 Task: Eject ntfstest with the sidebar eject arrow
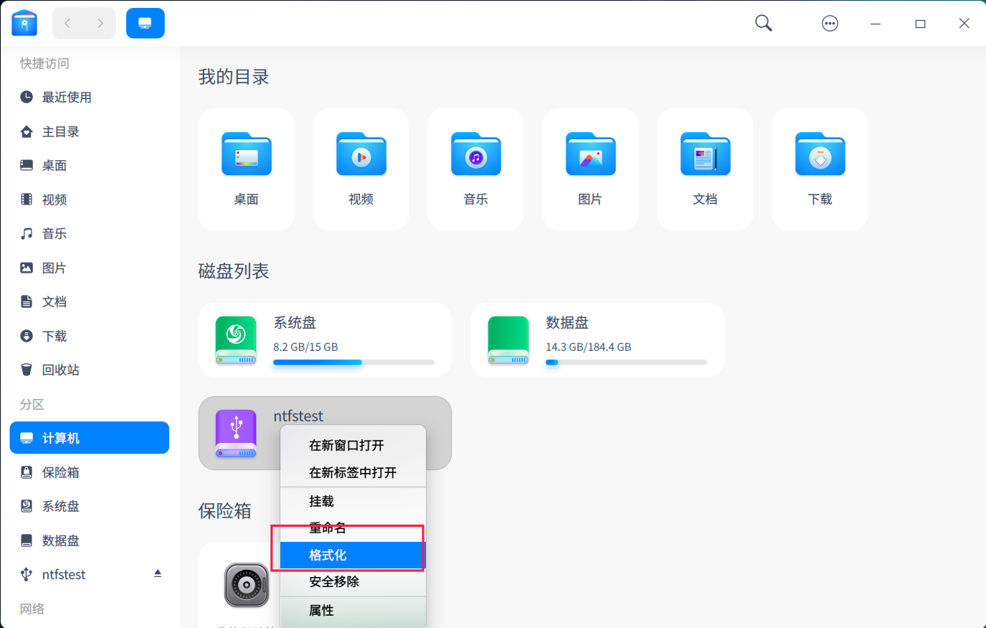158,573
